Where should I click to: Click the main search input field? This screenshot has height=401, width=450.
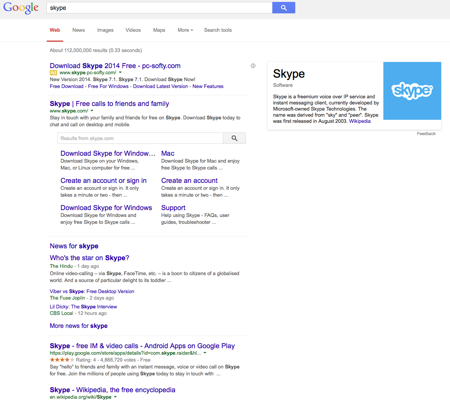159,8
